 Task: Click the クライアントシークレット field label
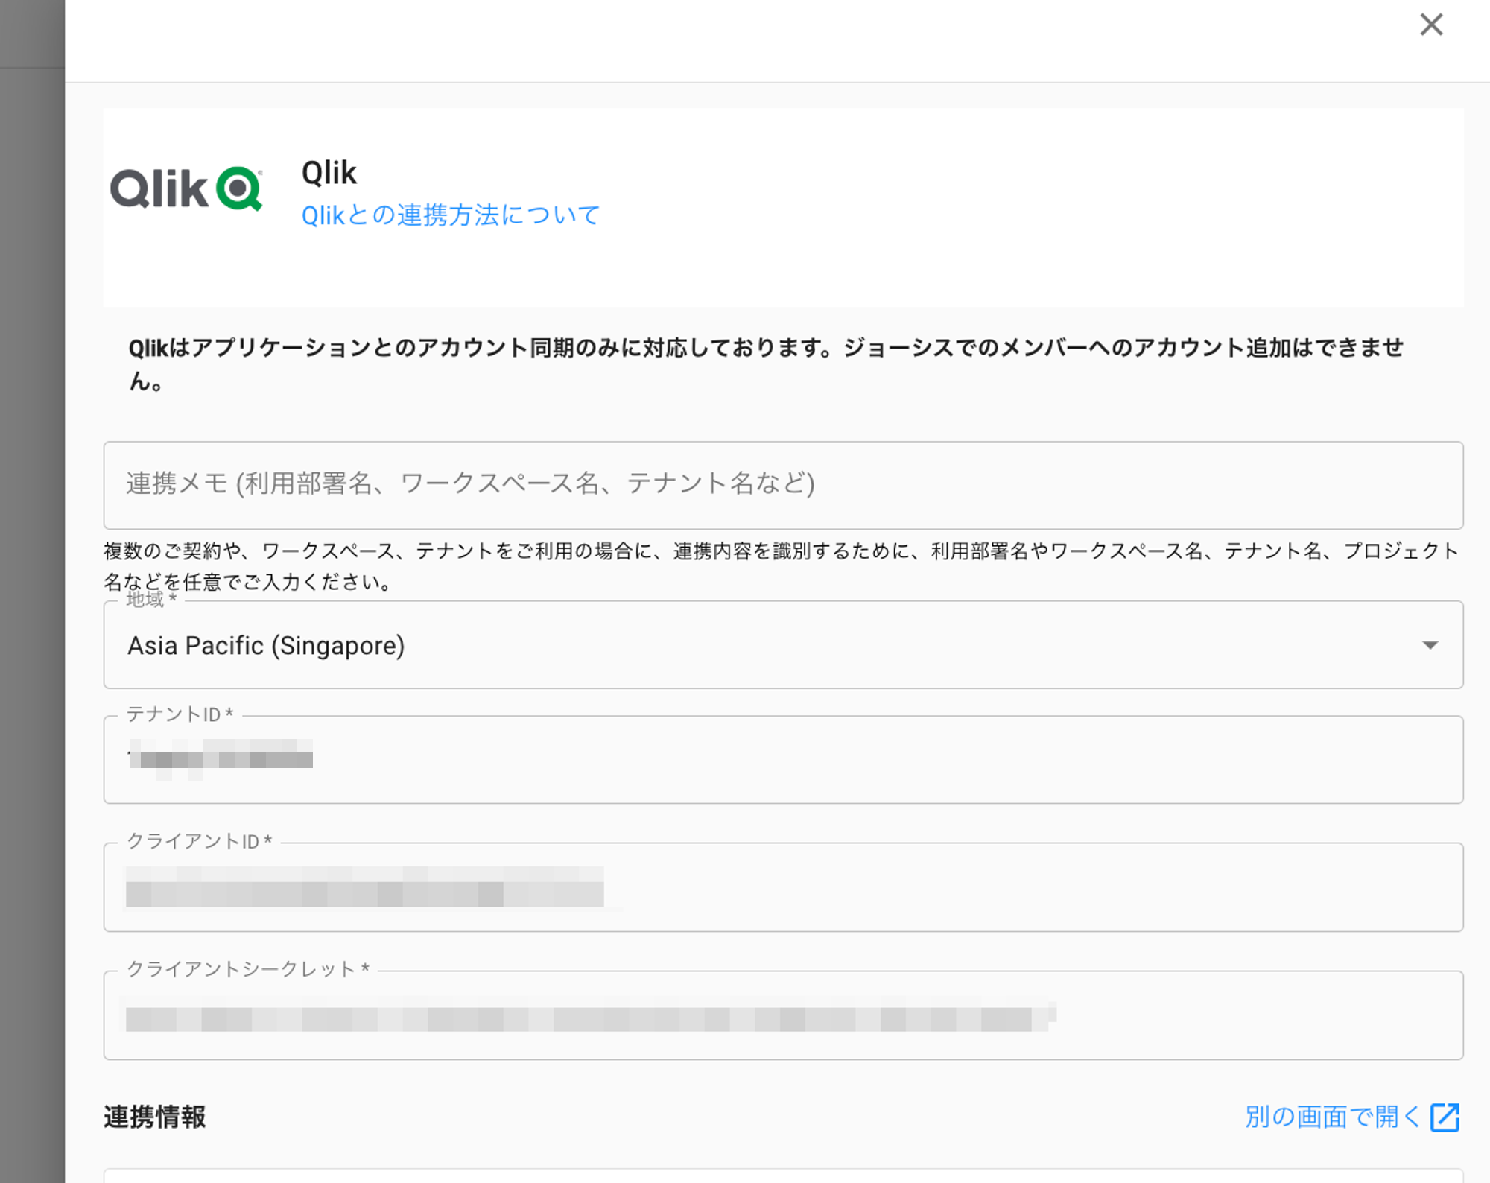(x=247, y=968)
